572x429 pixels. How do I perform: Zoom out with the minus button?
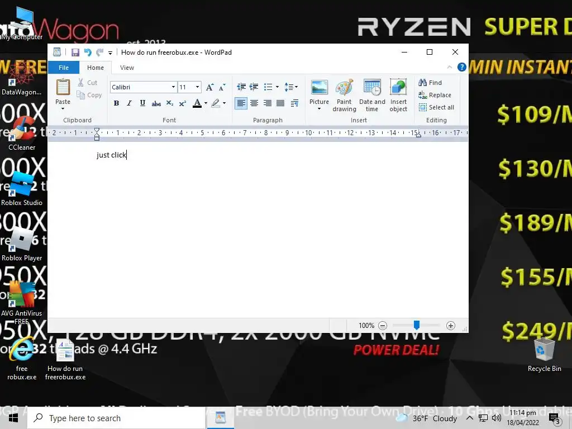click(x=383, y=326)
